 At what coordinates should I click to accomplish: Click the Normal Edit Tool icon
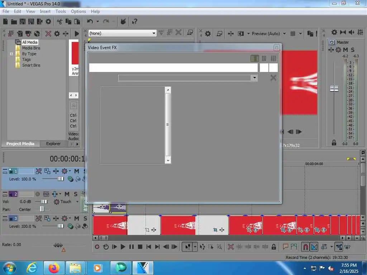click(x=187, y=247)
